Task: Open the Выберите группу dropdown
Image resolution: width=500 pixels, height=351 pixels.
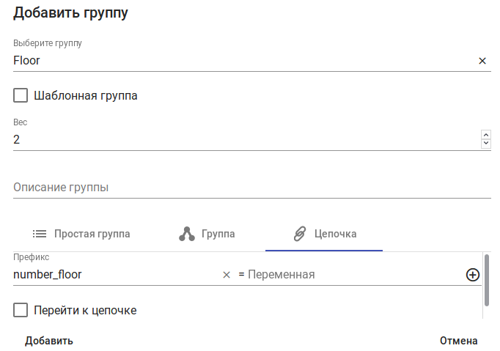Action: coord(242,61)
